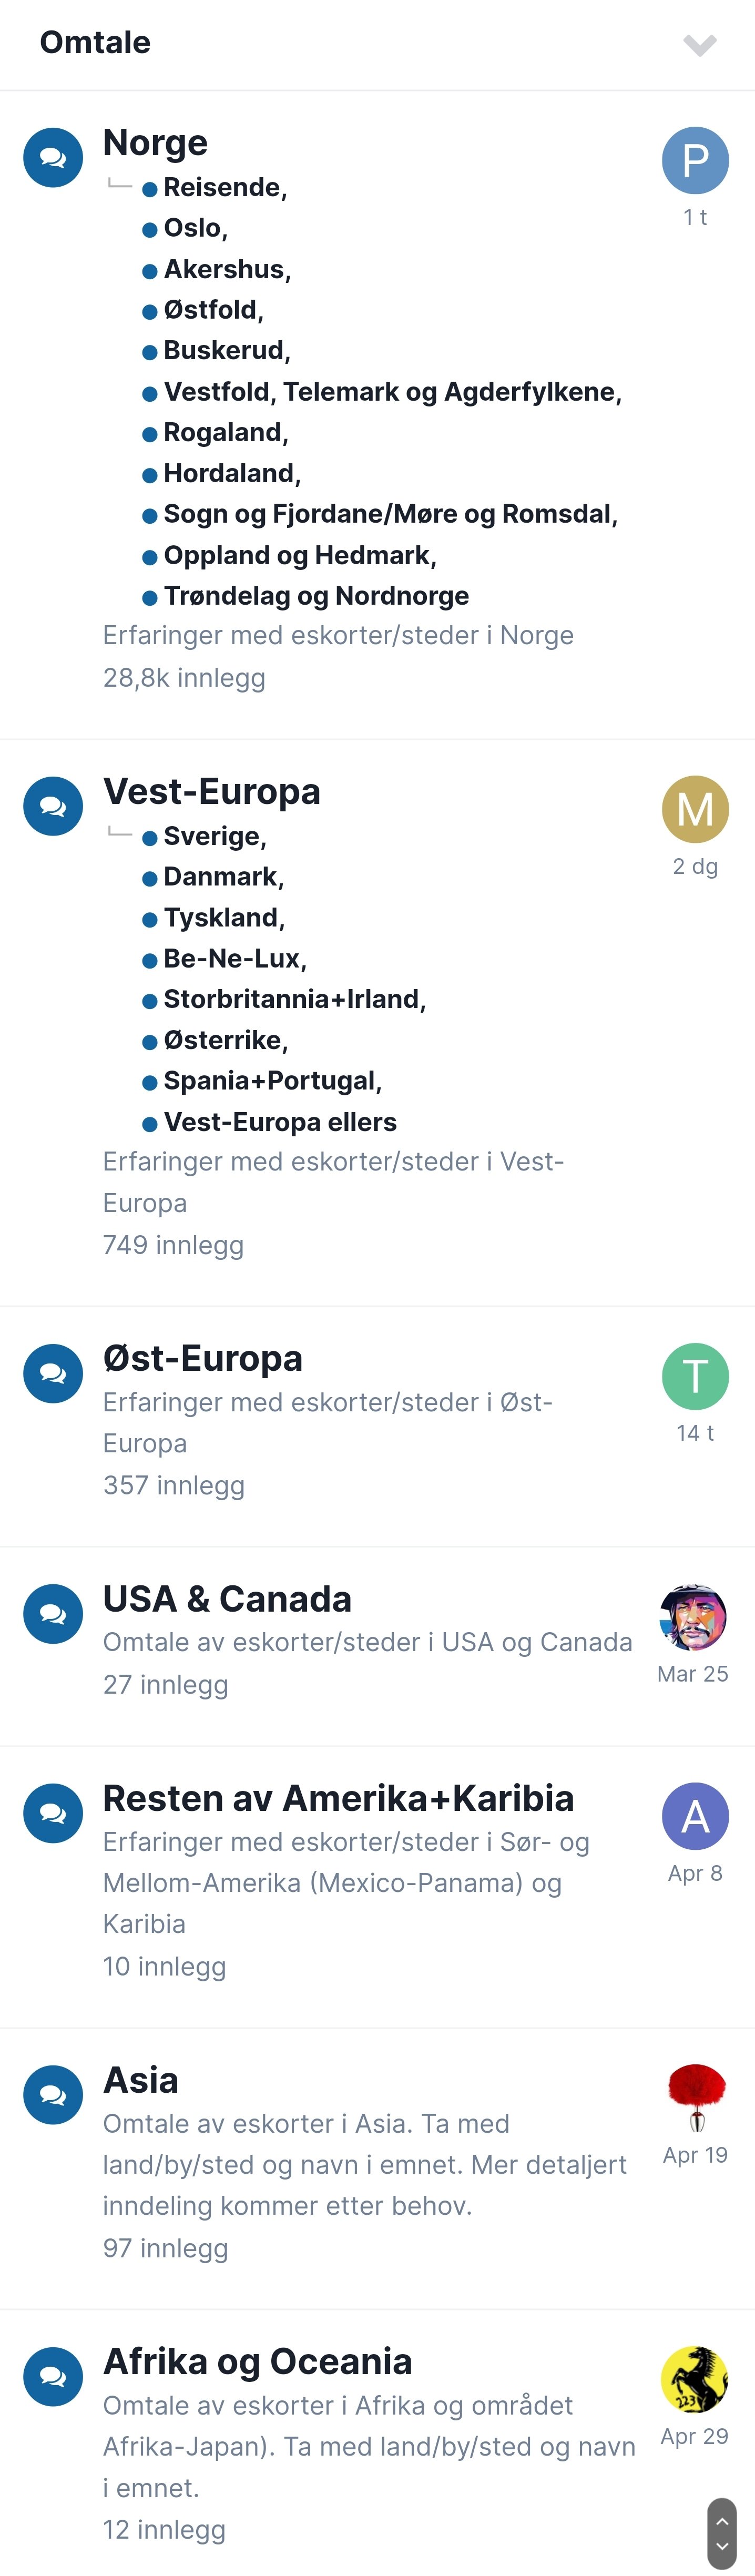Viewport: 755px width, 2576px height.
Task: Open the 'P' user avatar beside Norge
Action: [x=695, y=160]
